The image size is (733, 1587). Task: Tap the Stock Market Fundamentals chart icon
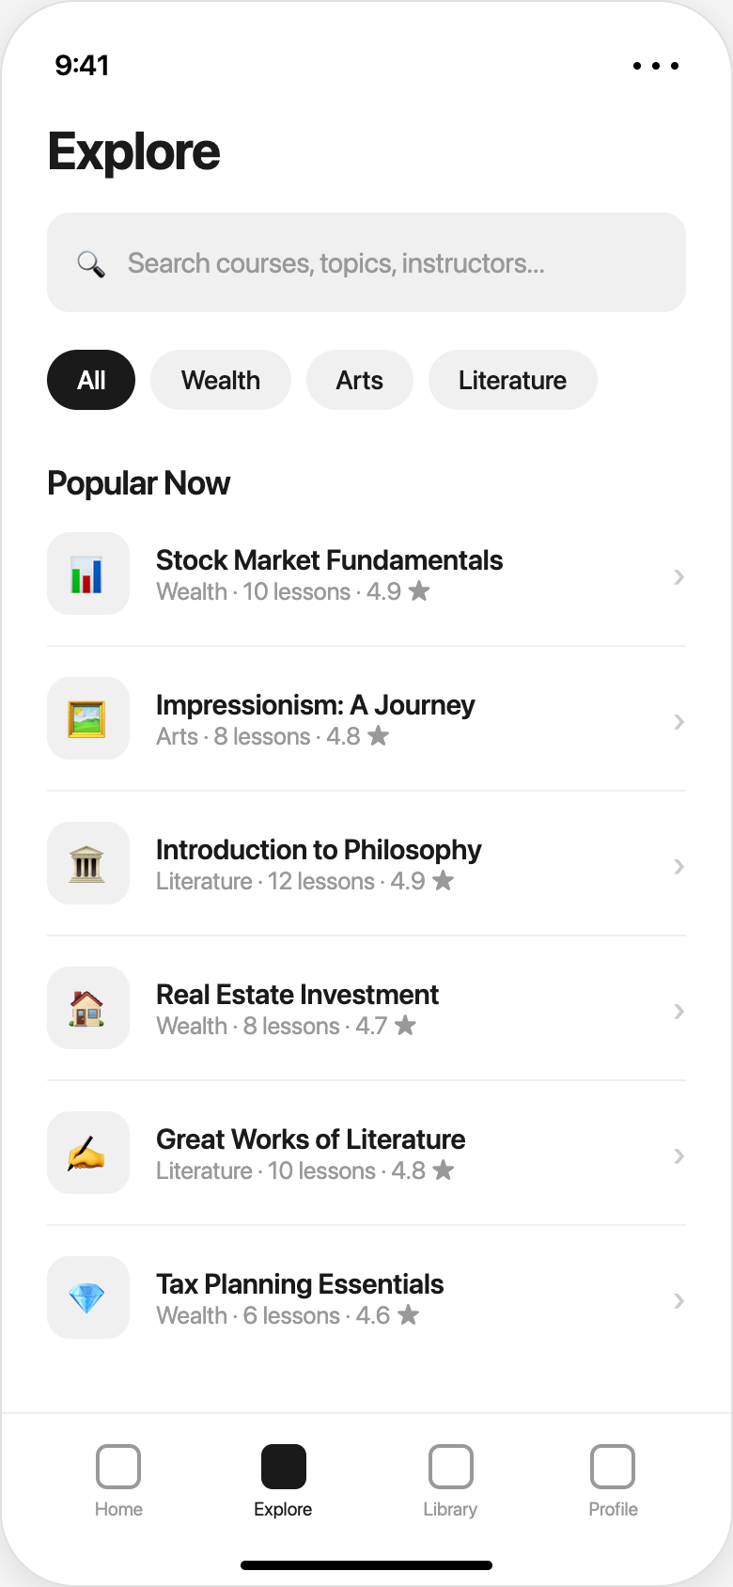87,574
